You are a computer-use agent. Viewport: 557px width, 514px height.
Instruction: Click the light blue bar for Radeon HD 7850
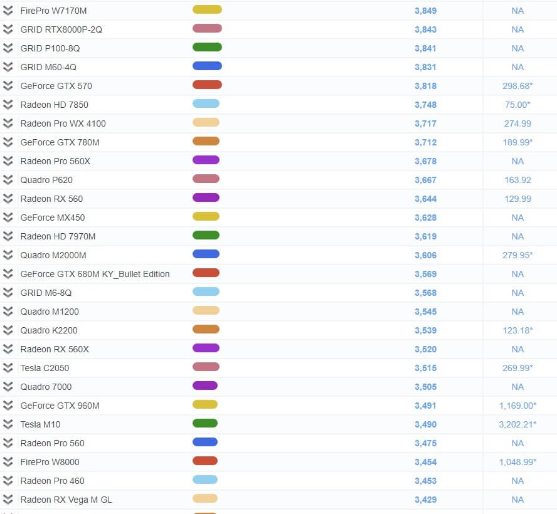[206, 103]
